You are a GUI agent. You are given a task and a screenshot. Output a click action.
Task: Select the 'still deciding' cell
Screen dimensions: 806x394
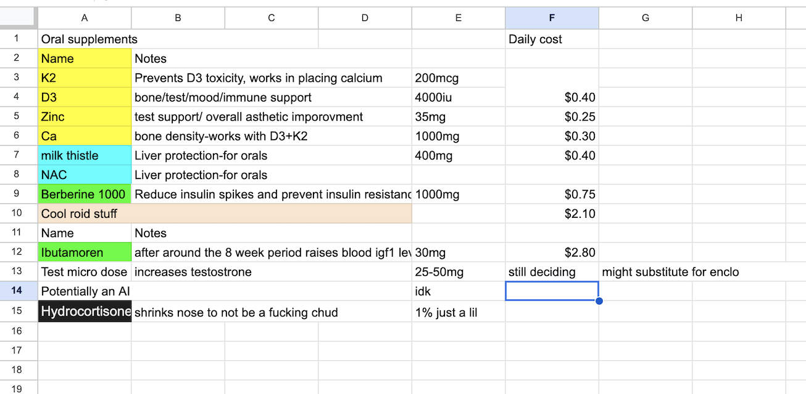tap(552, 272)
